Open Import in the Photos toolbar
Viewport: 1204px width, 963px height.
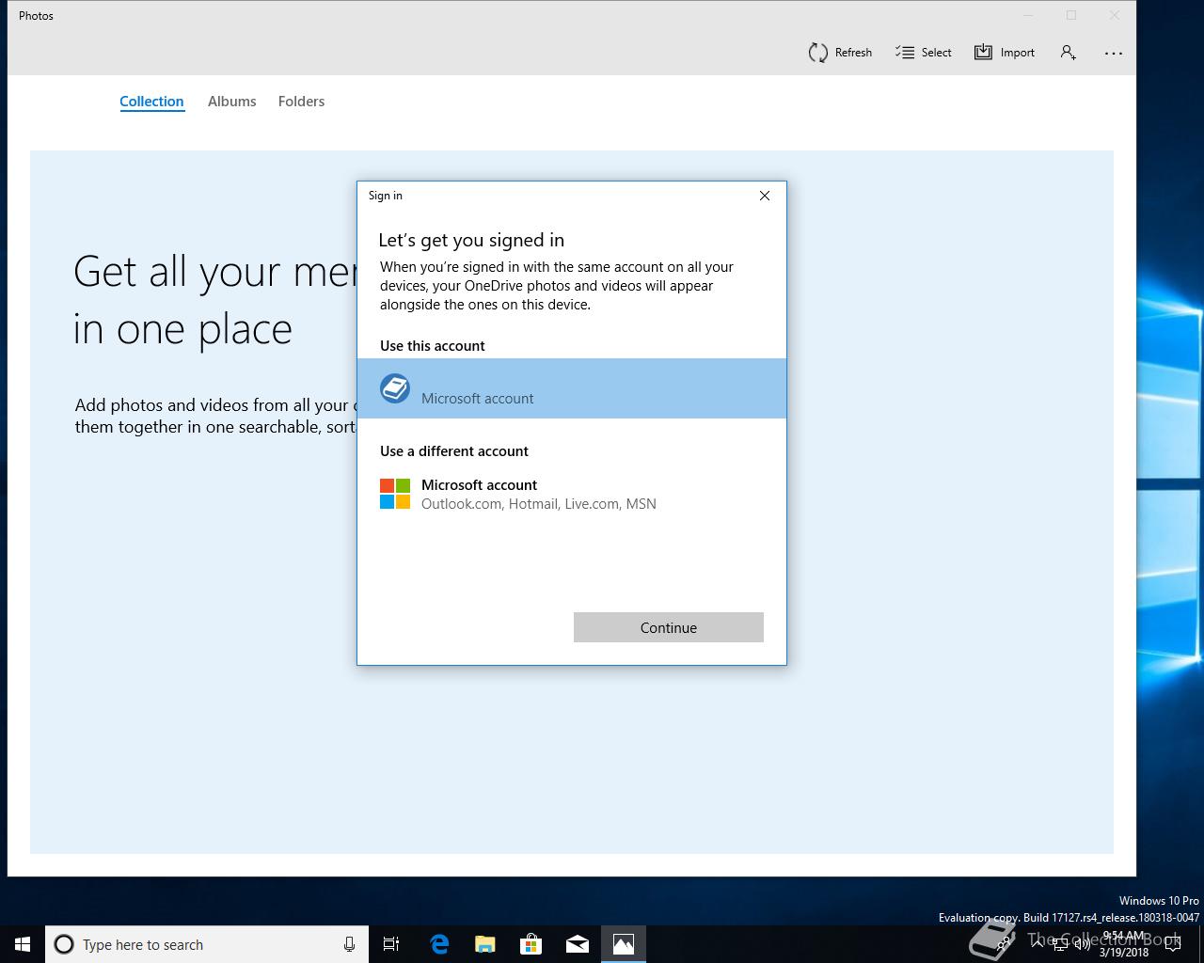(x=1005, y=53)
